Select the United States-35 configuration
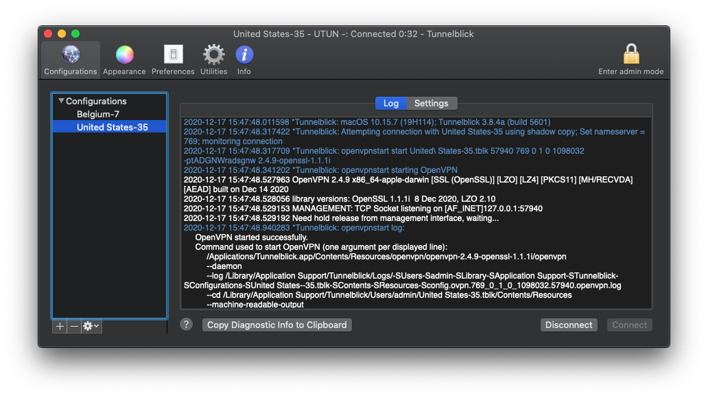 click(x=110, y=127)
